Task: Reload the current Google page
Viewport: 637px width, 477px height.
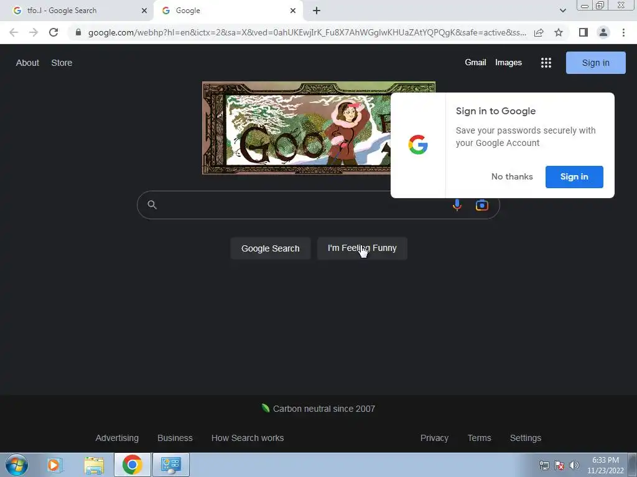Action: [x=53, y=32]
